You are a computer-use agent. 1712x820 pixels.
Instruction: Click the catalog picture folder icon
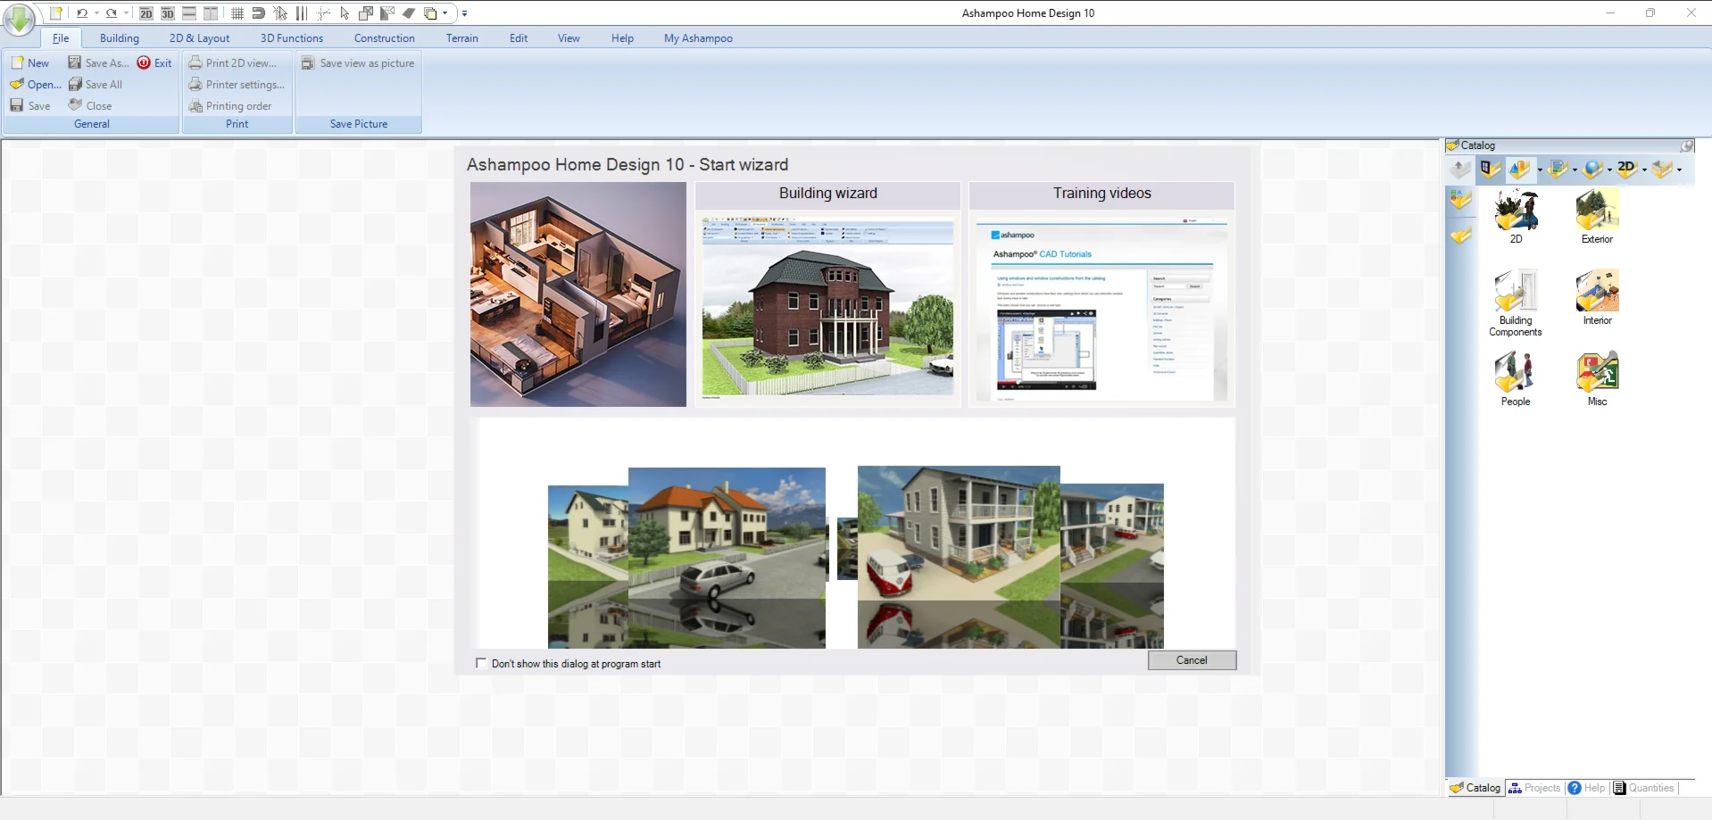click(1558, 169)
